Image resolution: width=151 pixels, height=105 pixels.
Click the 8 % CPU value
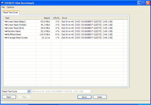(x=57, y=34)
